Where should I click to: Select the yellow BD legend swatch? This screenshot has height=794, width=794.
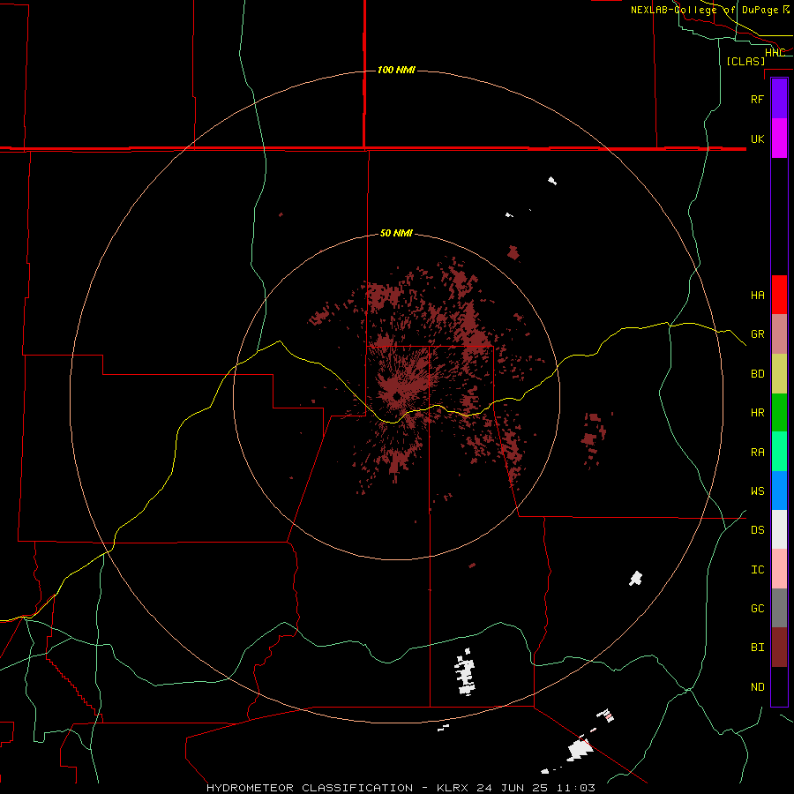pos(779,374)
